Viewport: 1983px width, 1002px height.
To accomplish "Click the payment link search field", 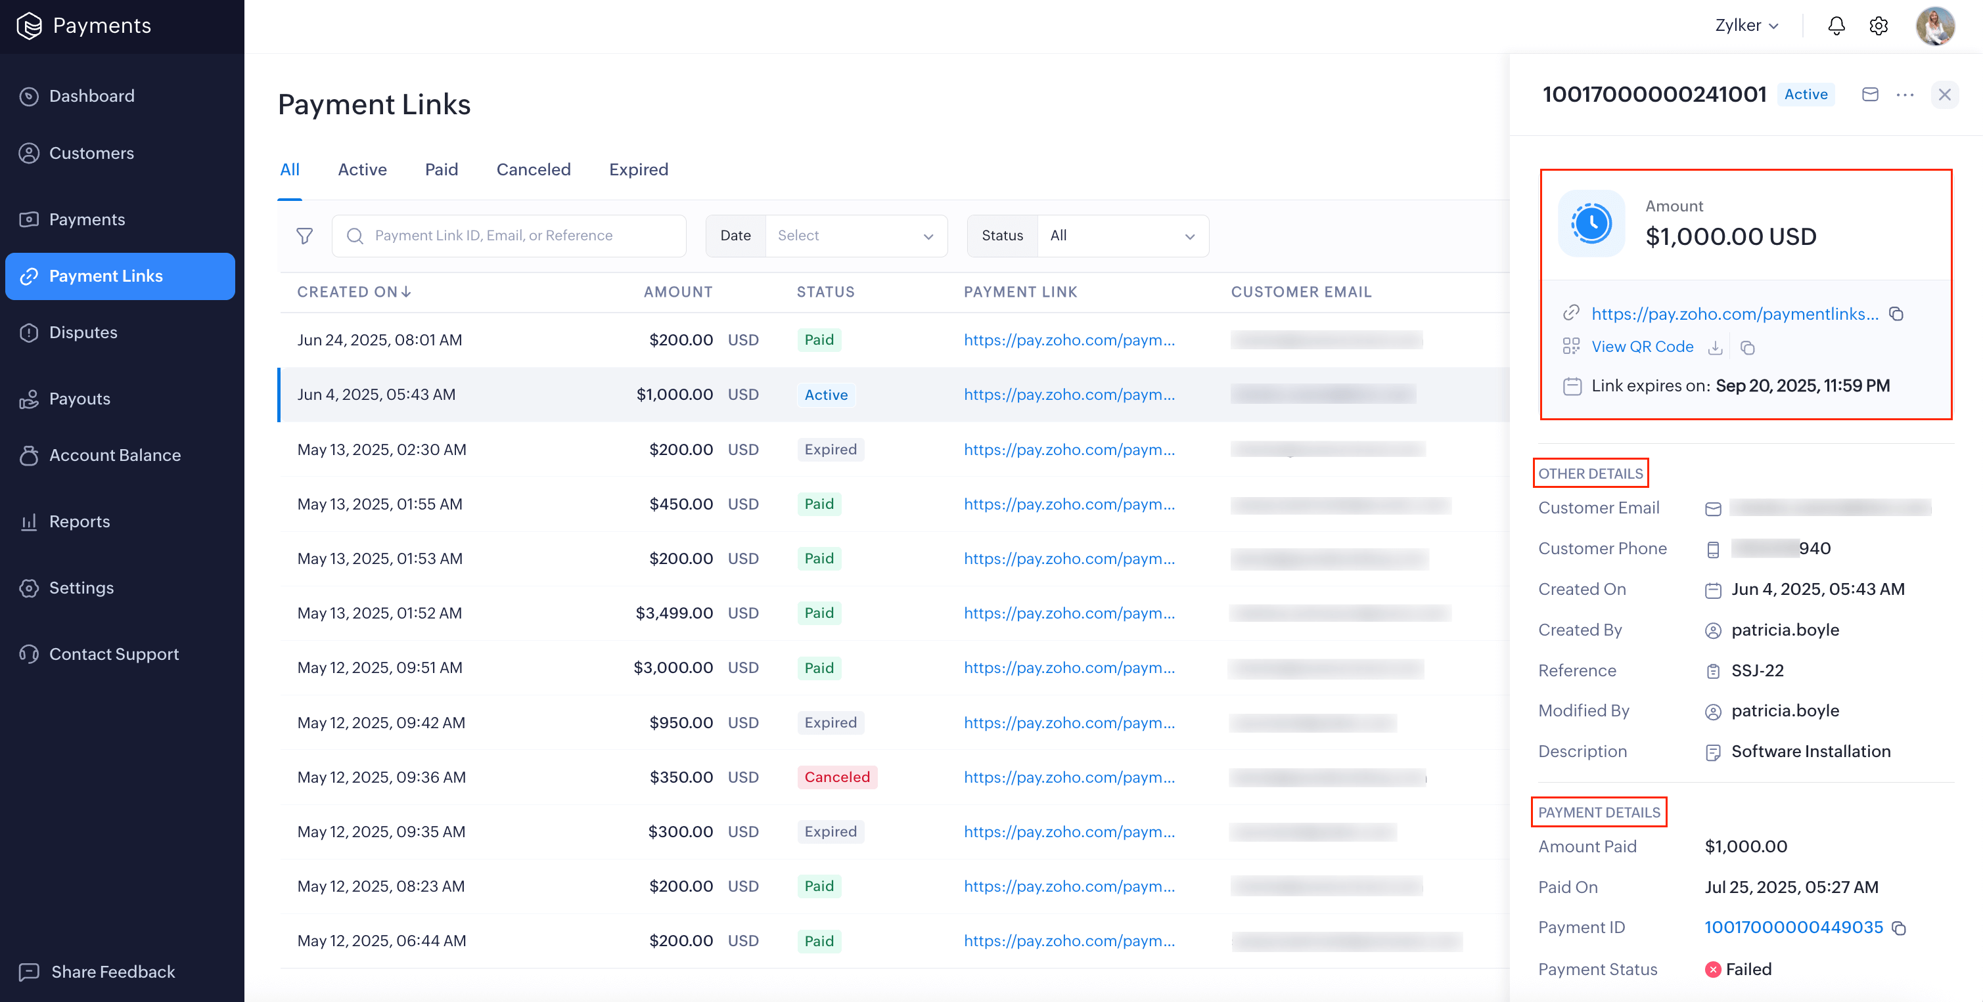I will 509,236.
